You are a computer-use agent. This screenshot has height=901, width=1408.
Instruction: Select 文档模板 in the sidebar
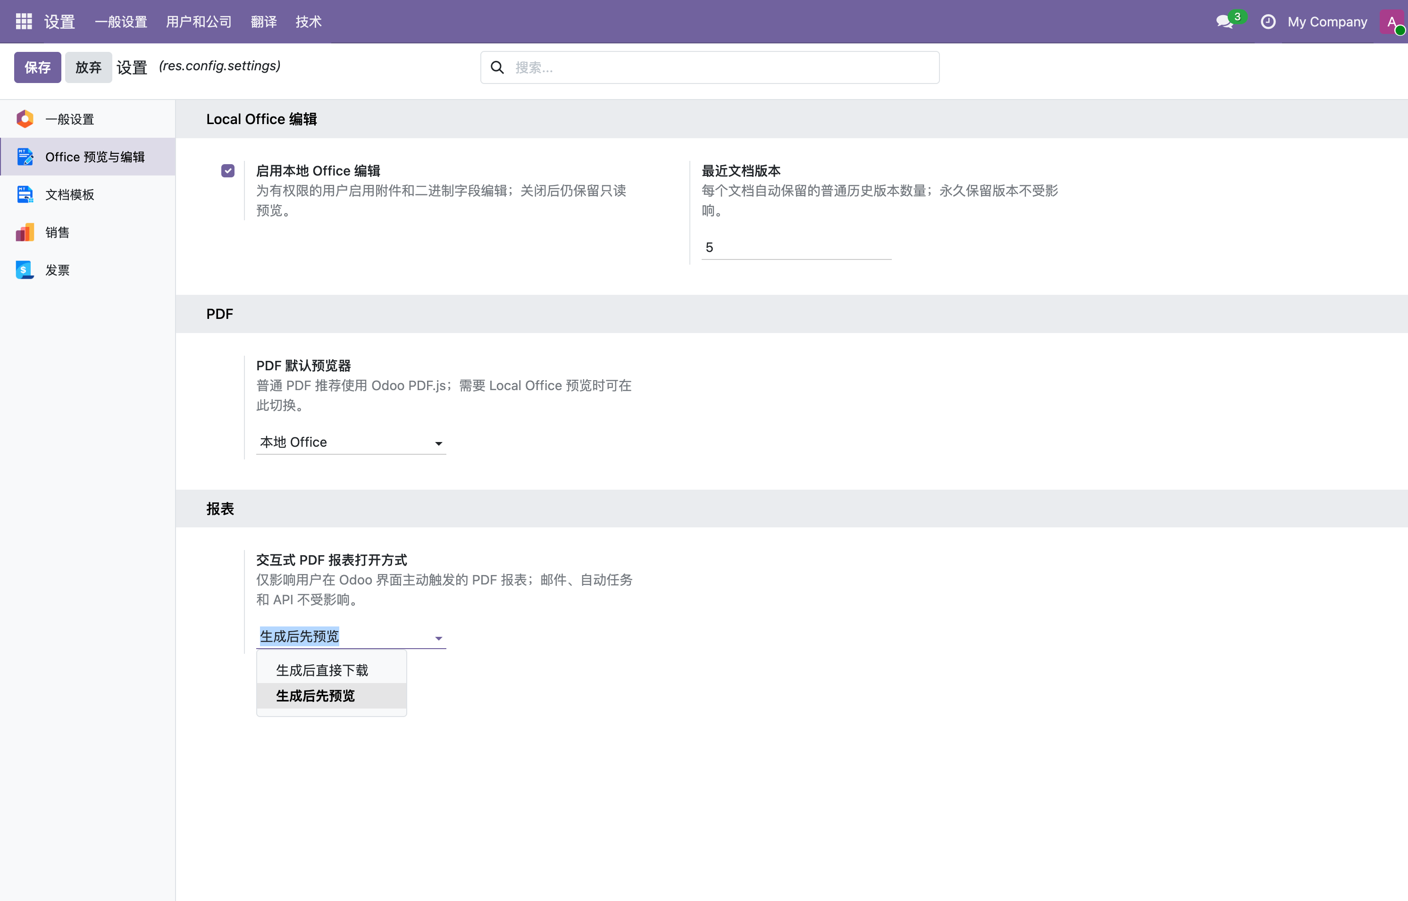coord(88,194)
